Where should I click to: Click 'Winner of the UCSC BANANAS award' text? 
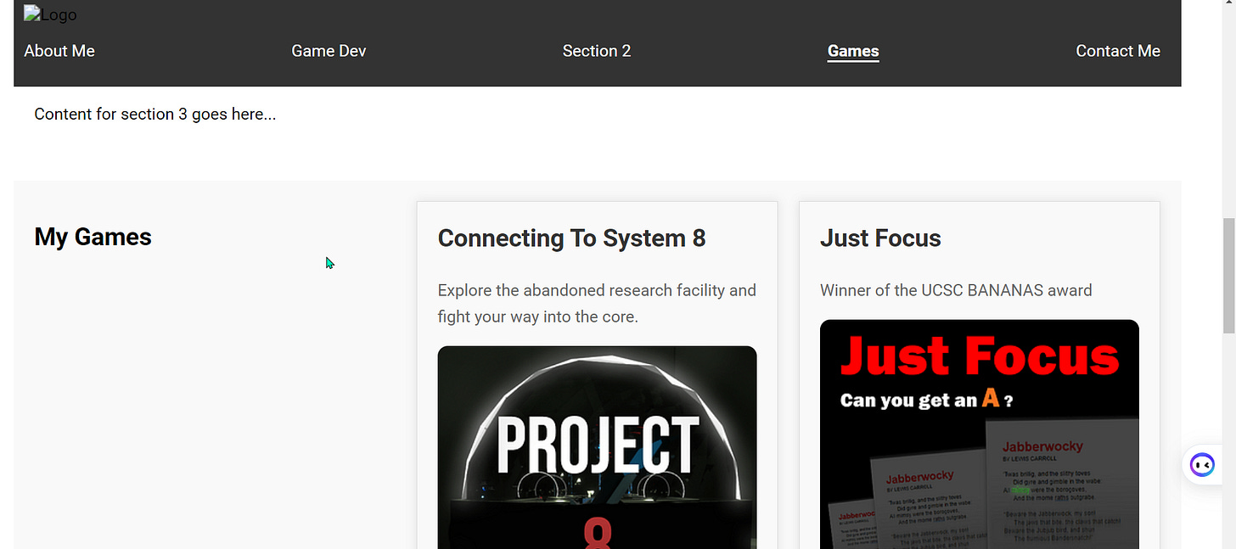(x=956, y=290)
